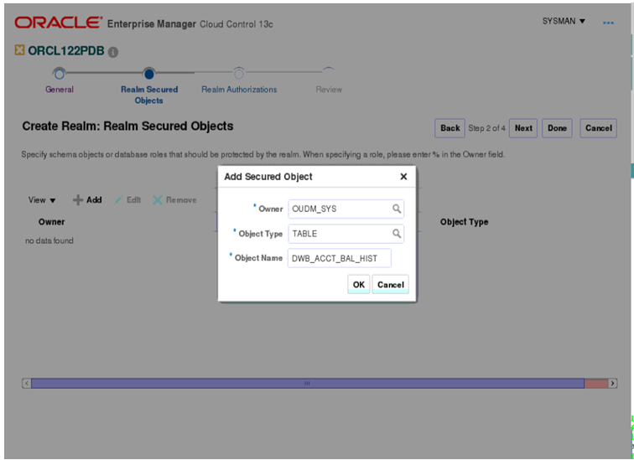Screen dimensions: 634x460
Task: Click the horizontal scrollbar thumb
Action: (308, 383)
